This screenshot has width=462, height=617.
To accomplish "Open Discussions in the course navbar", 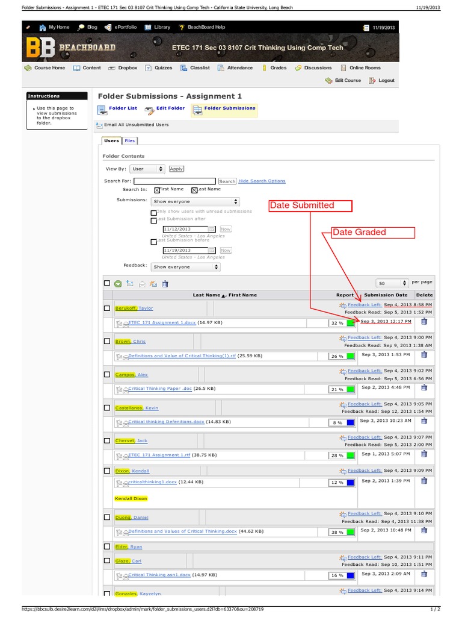I will (x=313, y=67).
